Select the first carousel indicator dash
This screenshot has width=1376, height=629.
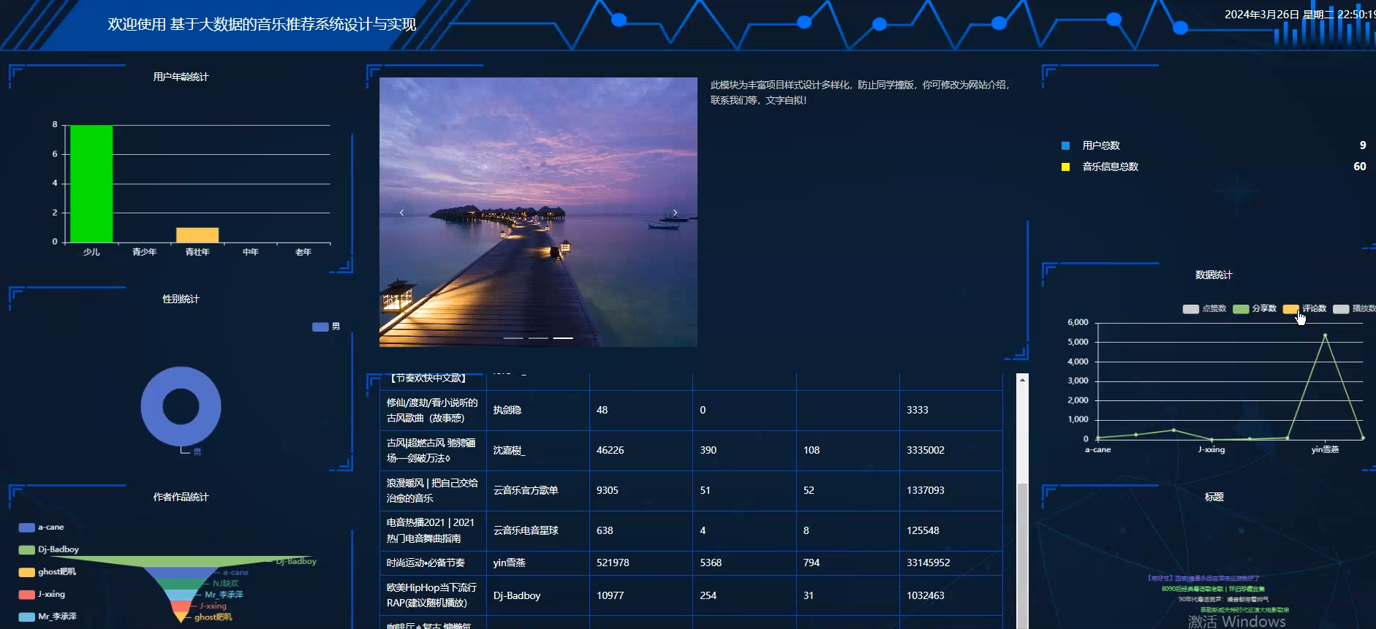pos(513,338)
